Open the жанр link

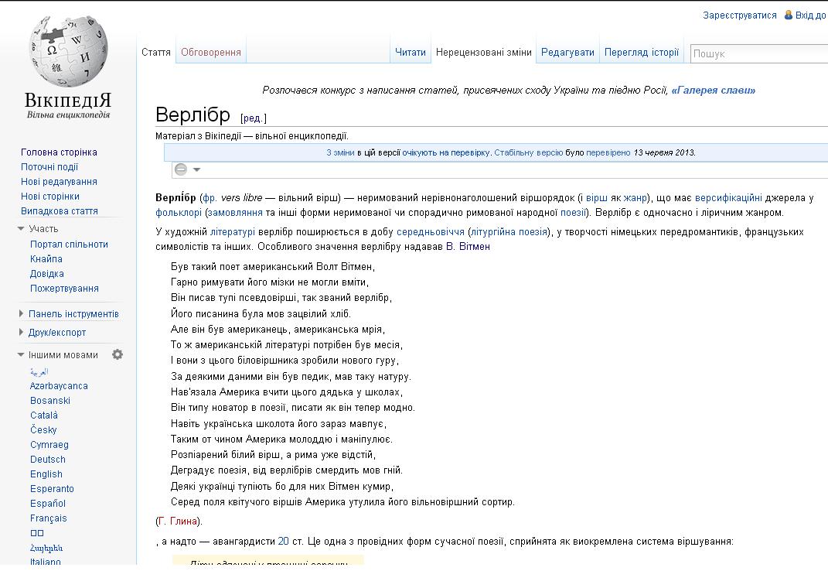tap(635, 198)
